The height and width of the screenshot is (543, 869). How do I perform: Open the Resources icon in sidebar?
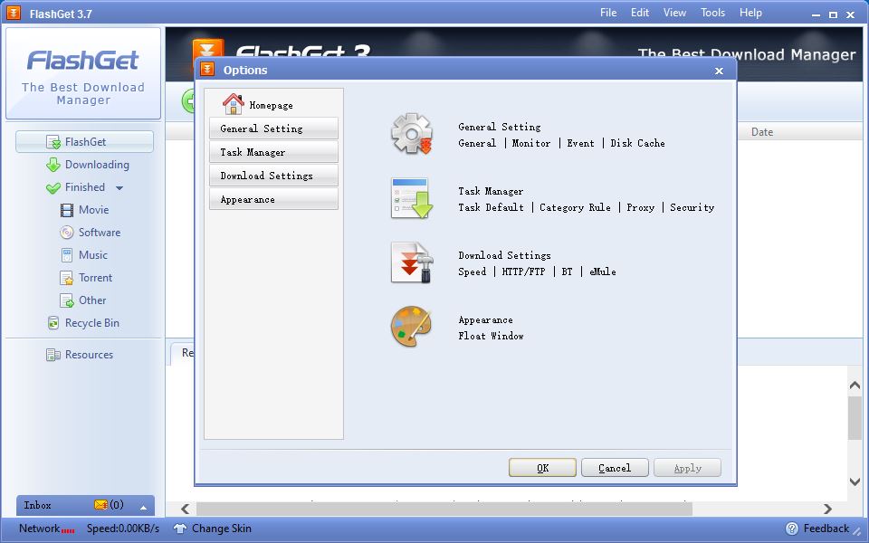click(x=53, y=355)
